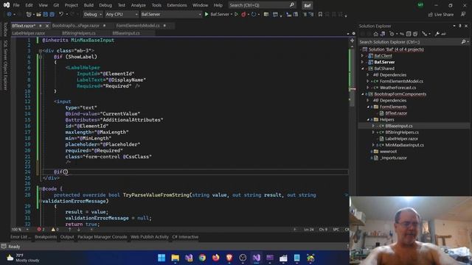Open the Error List panel tab
The image size is (472, 265).
click(20, 237)
